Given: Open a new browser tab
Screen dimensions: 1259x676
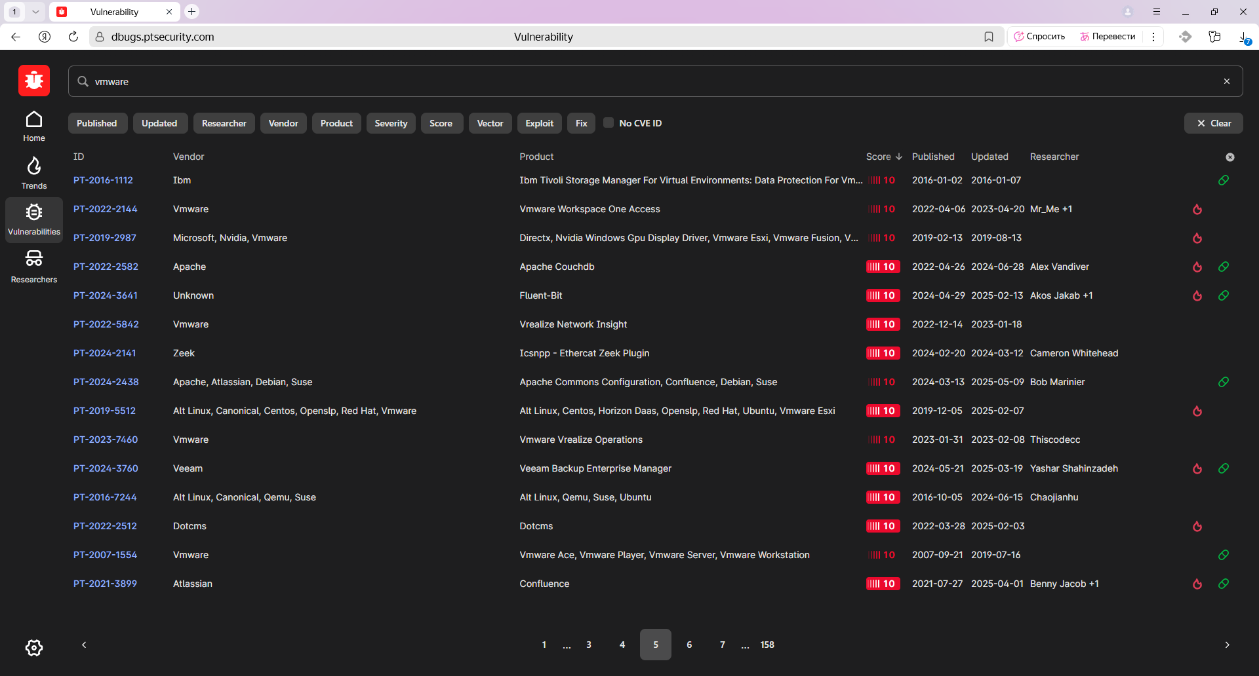Looking at the screenshot, I should click(191, 11).
